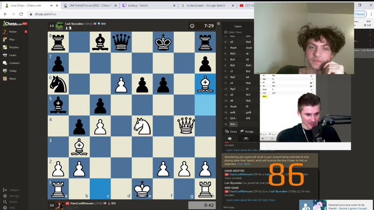Collapse the chess.com sidebar

tap(12, 190)
